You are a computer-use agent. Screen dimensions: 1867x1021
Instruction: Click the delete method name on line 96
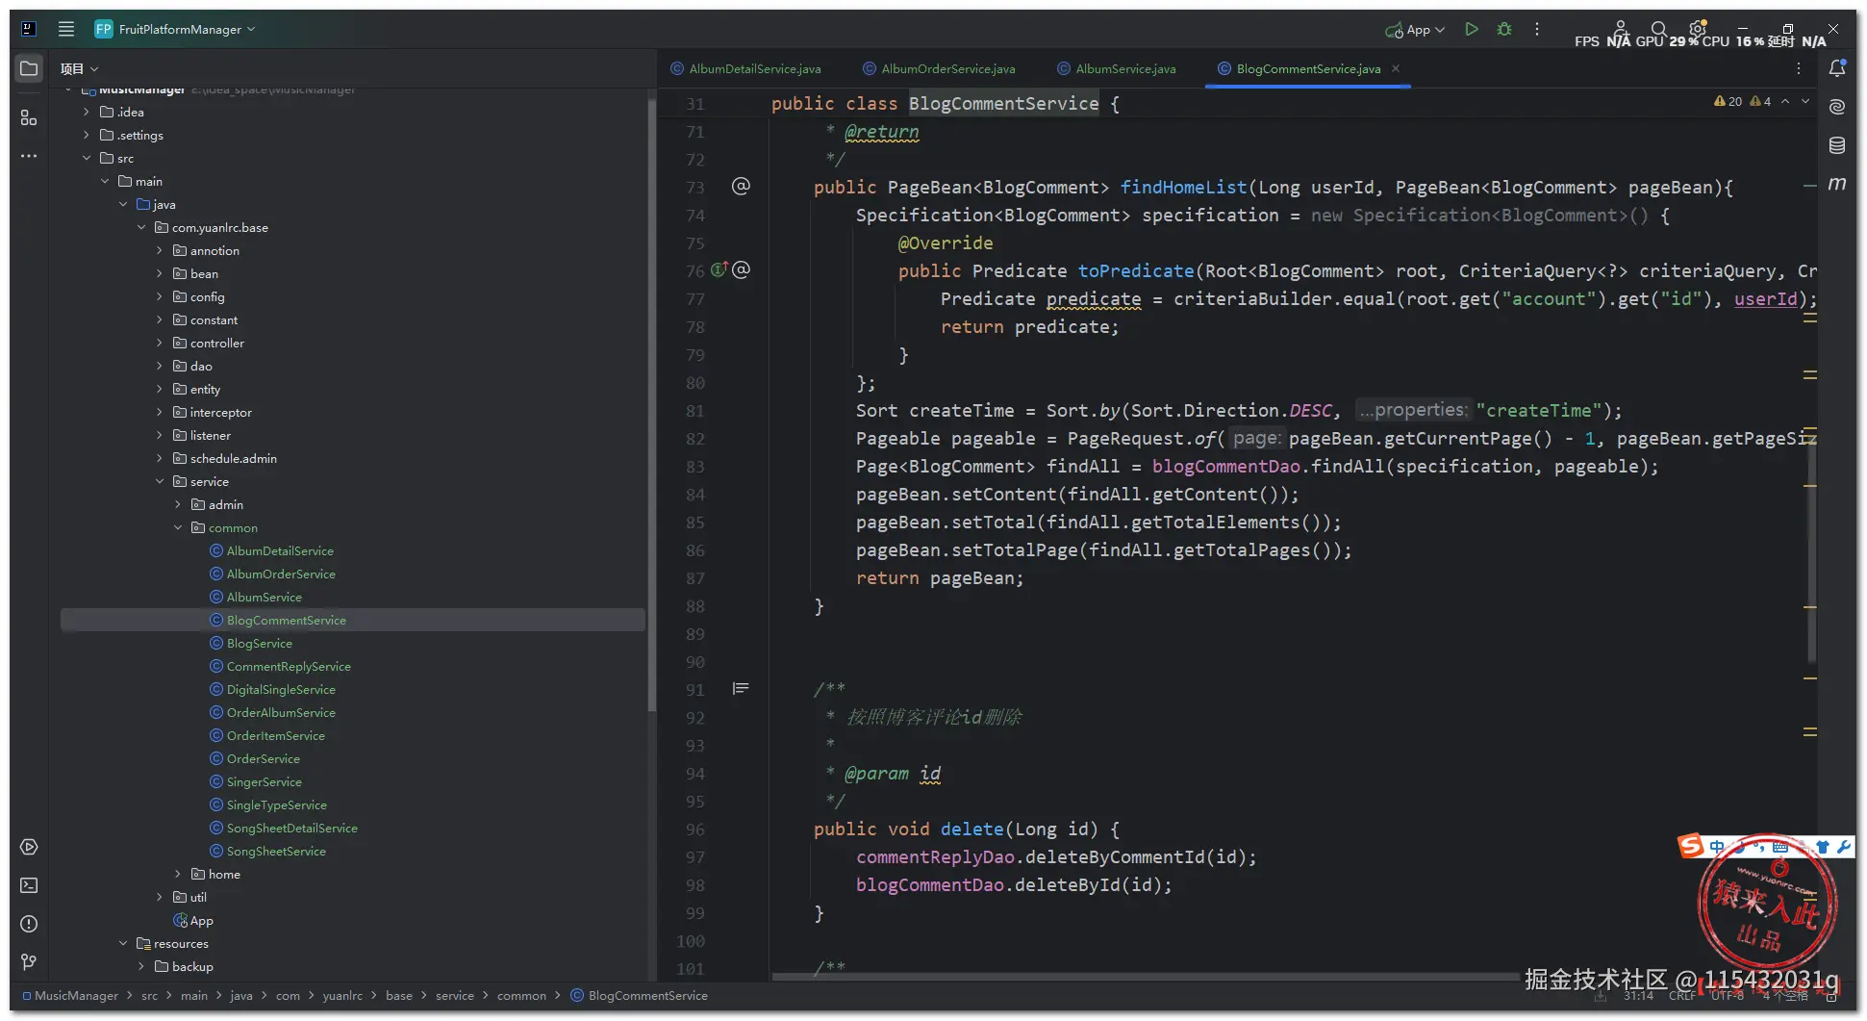pyautogui.click(x=971, y=830)
